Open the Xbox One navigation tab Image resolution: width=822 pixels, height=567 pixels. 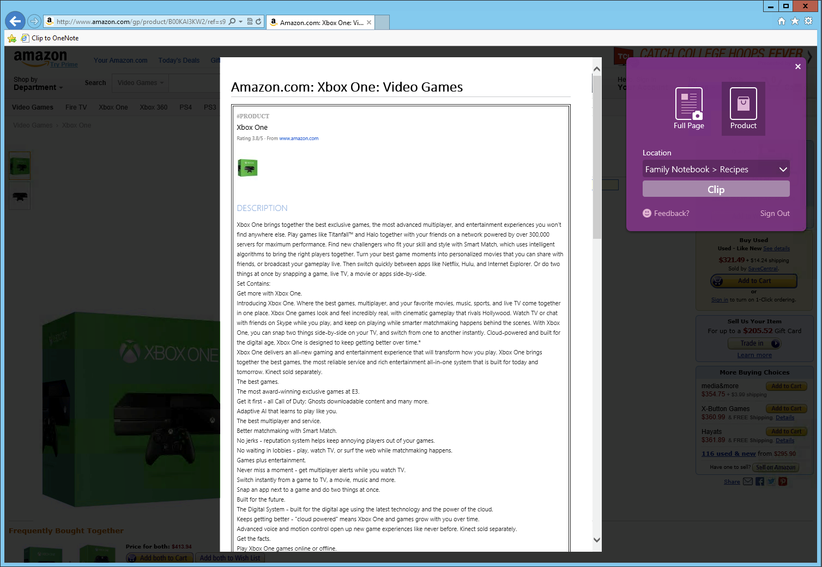[113, 107]
